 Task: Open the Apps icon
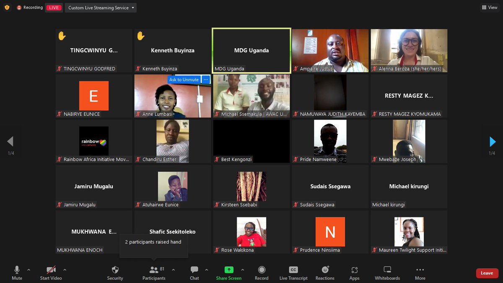point(355,270)
